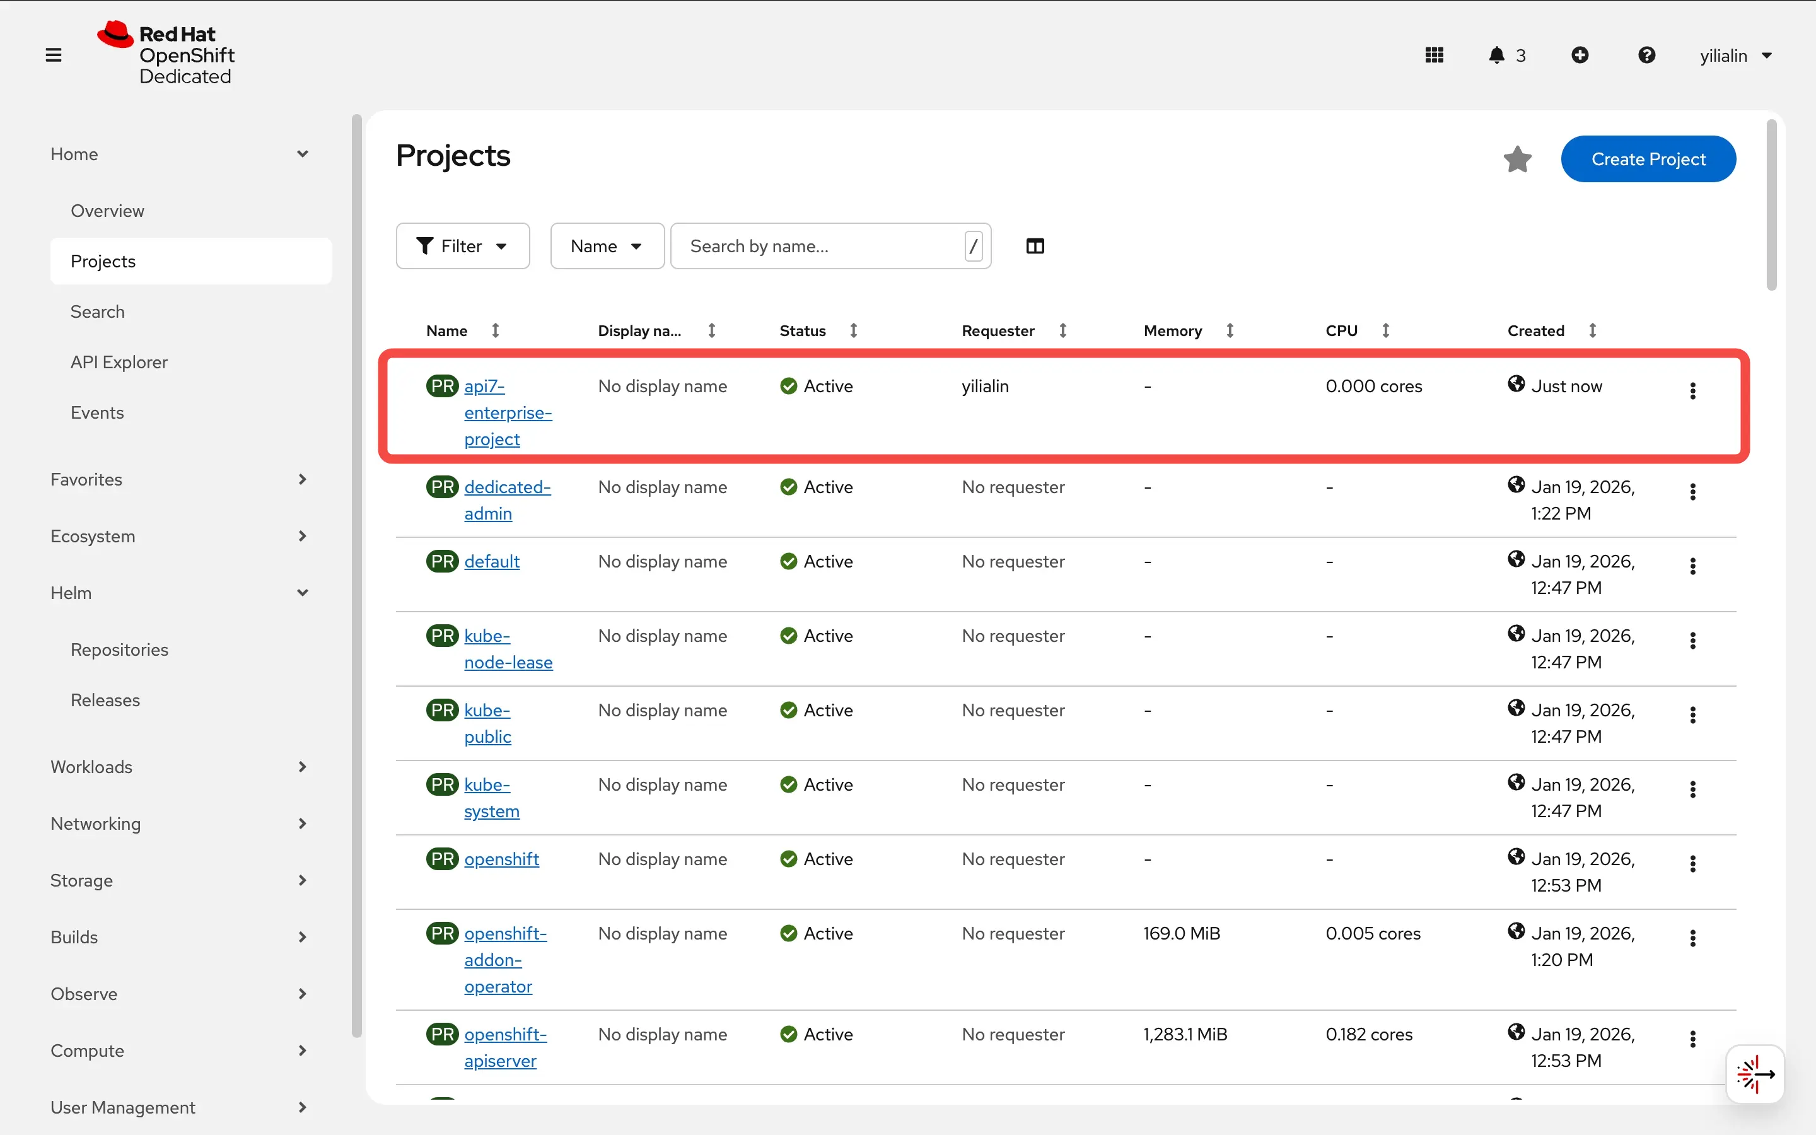
Task: Open the Networking sidebar menu
Action: tap(95, 824)
